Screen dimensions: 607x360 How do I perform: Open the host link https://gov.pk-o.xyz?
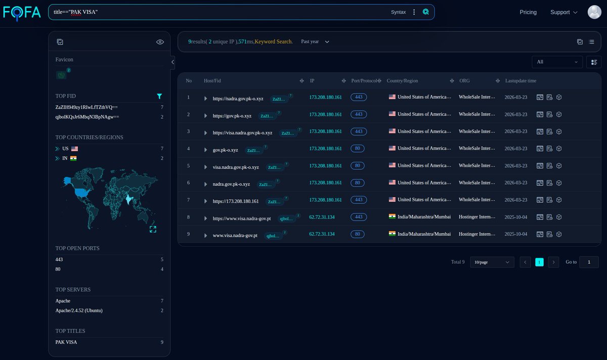(x=232, y=115)
